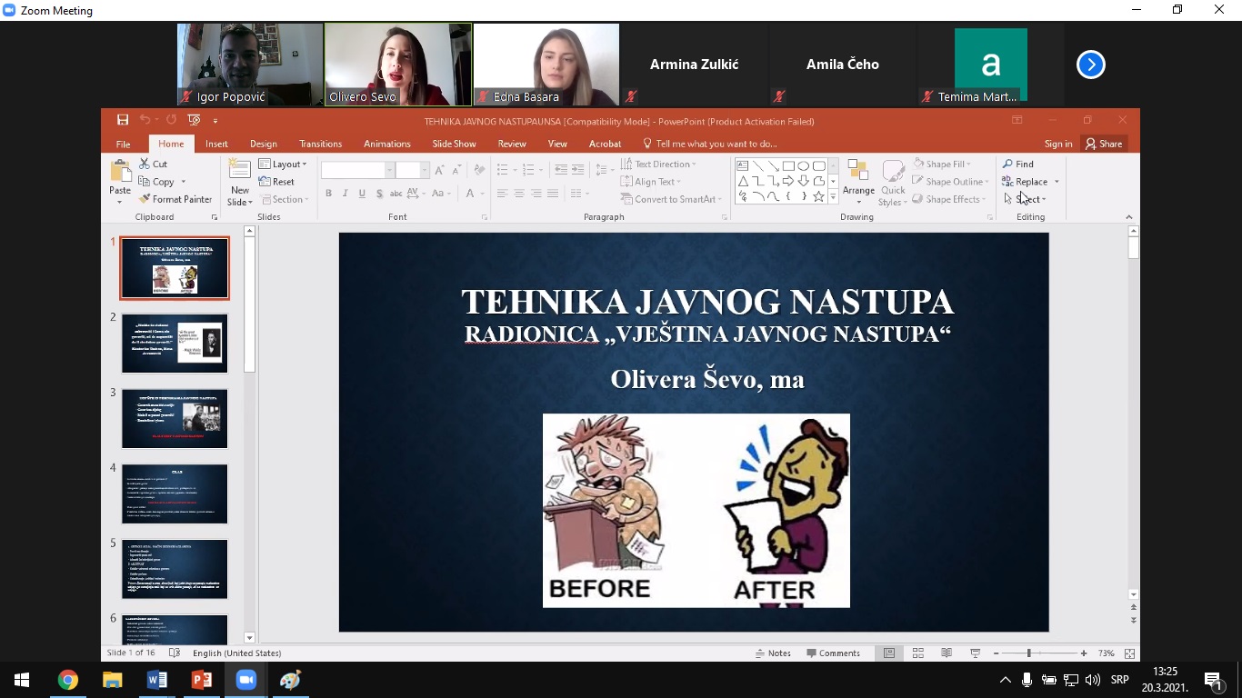Viewport: 1242px width, 698px height.
Task: Open Reading View from status bar
Action: 947,653
